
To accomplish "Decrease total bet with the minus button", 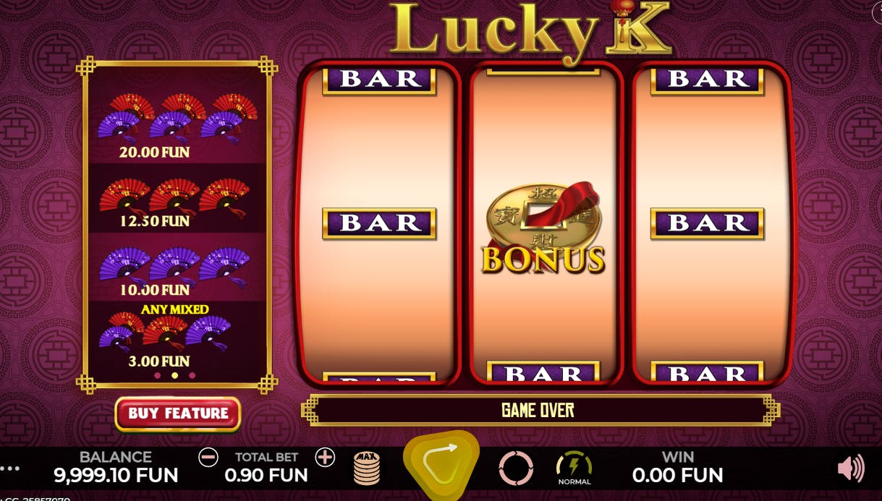I will pyautogui.click(x=208, y=457).
